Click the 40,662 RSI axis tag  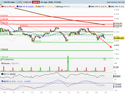(x=117, y=76)
